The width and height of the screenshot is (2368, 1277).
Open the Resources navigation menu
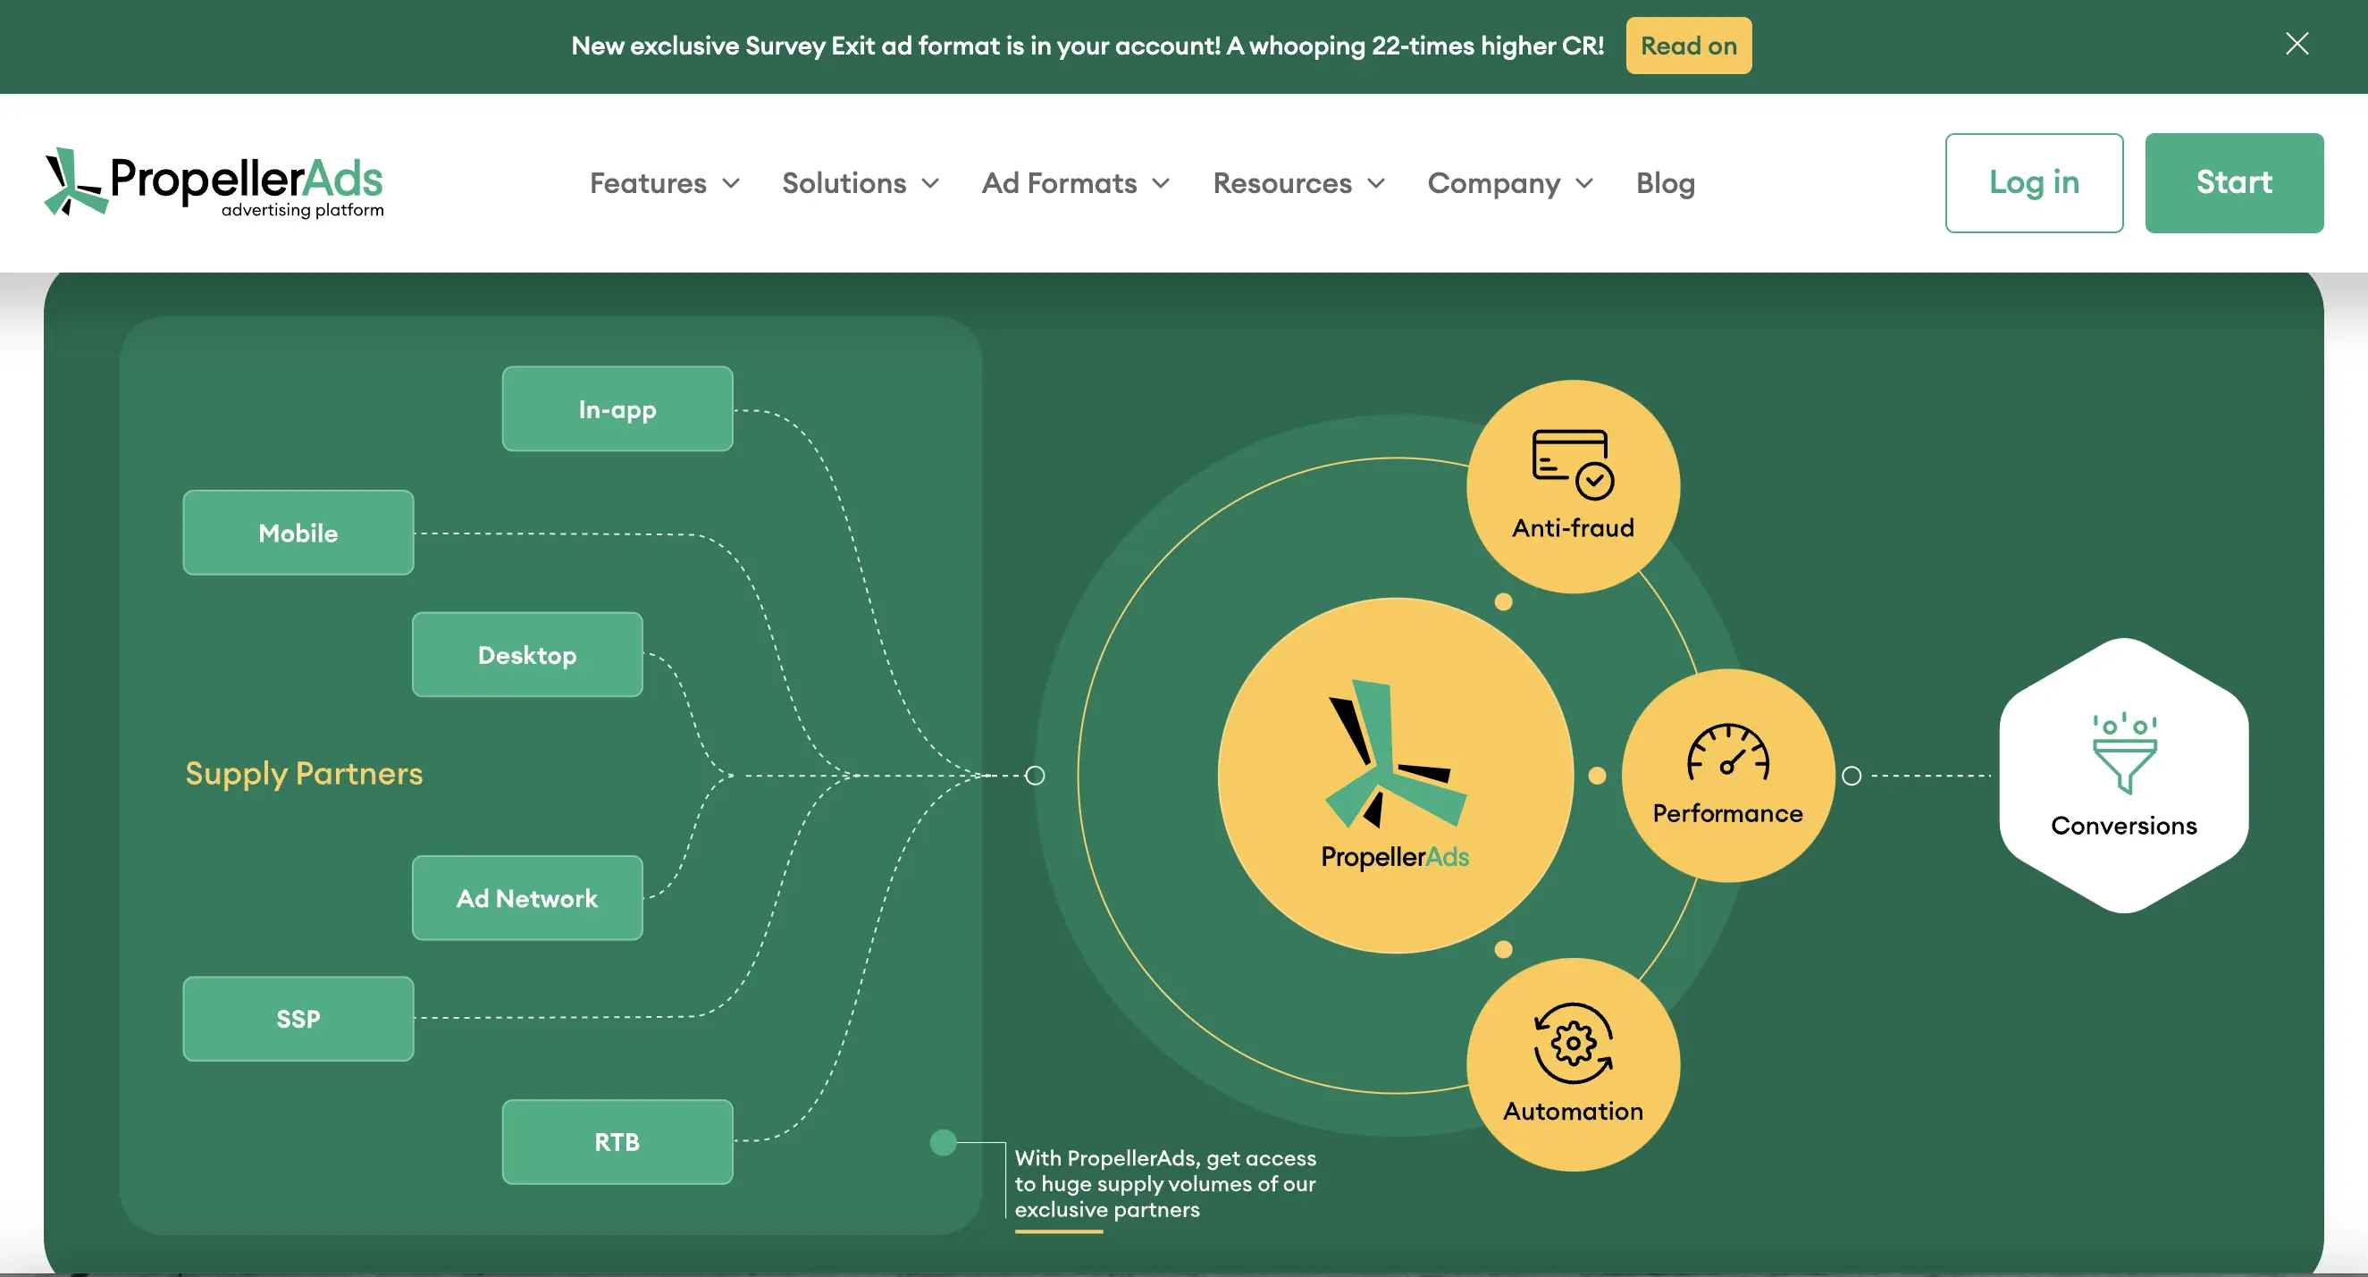pyautogui.click(x=1298, y=183)
